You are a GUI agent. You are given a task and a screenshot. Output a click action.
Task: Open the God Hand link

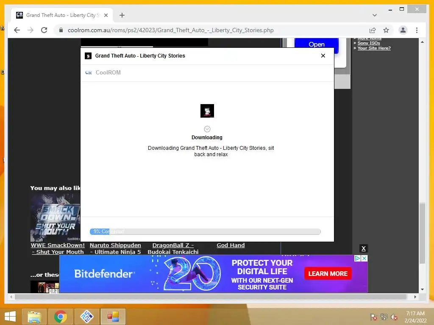231,245
